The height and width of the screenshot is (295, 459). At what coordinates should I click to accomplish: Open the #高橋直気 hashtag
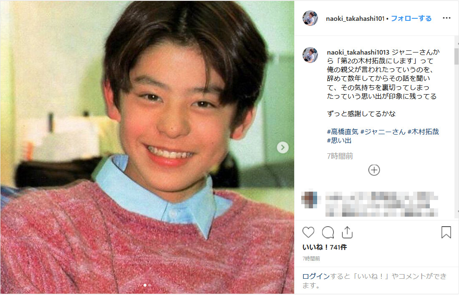pos(343,132)
